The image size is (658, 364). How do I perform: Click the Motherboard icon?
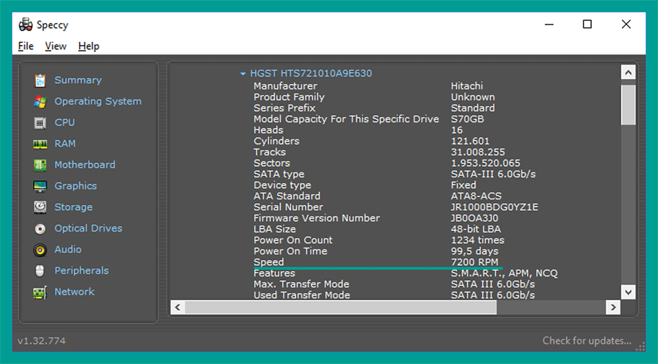tap(40, 165)
